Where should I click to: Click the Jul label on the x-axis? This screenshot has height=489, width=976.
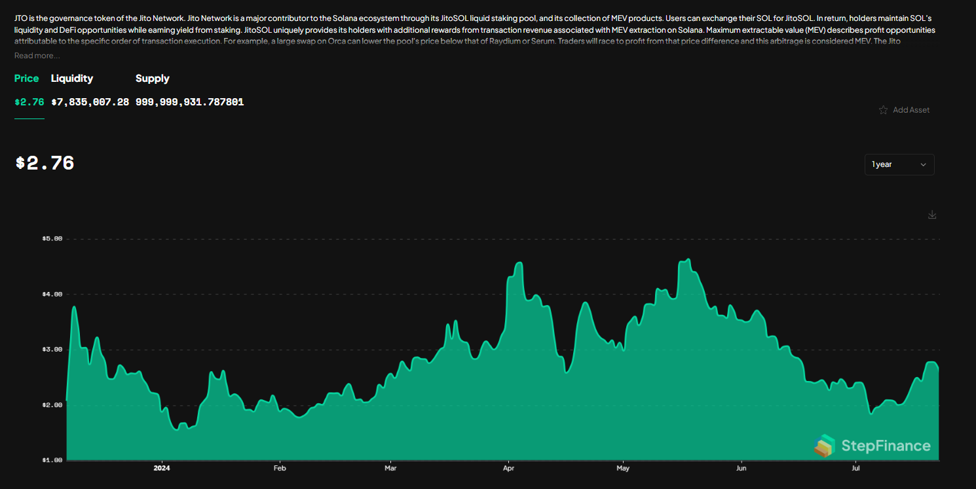tap(855, 468)
